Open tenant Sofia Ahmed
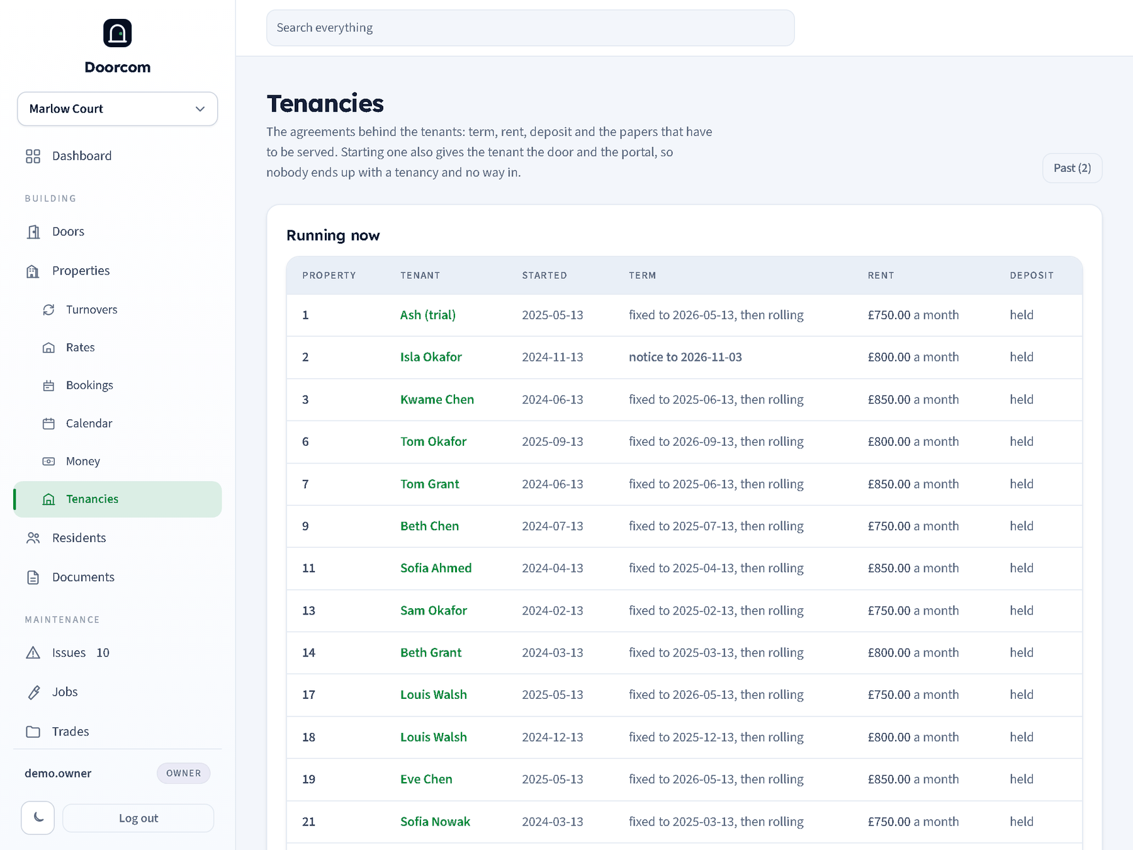The width and height of the screenshot is (1133, 850). [x=436, y=568]
